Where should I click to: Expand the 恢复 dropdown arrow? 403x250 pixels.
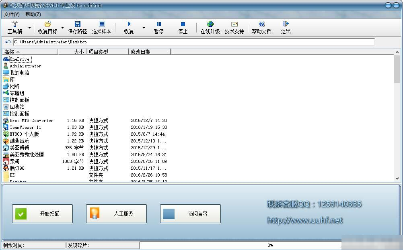143,28
